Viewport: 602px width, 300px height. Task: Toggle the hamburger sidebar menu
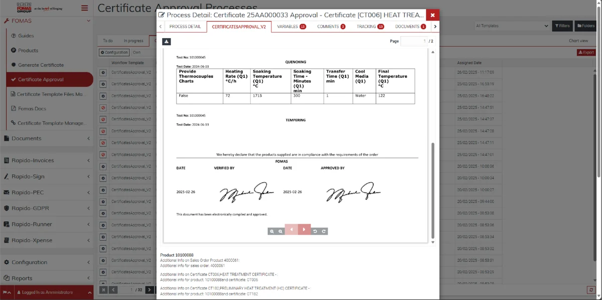coord(85,8)
